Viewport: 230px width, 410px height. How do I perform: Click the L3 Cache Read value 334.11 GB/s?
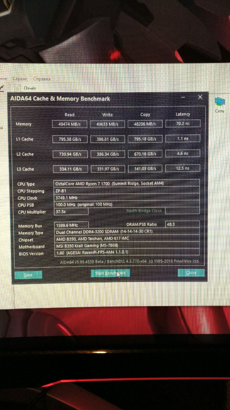[70, 169]
